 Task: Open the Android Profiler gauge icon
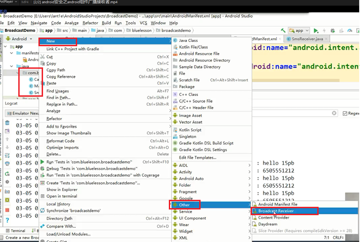(x=350, y=31)
